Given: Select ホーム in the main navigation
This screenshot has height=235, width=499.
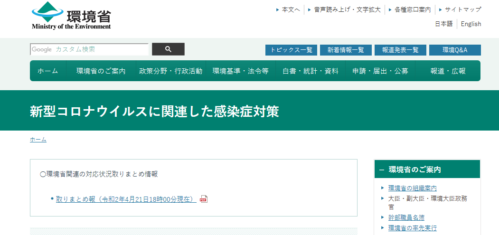Looking at the screenshot, I should pyautogui.click(x=48, y=71).
